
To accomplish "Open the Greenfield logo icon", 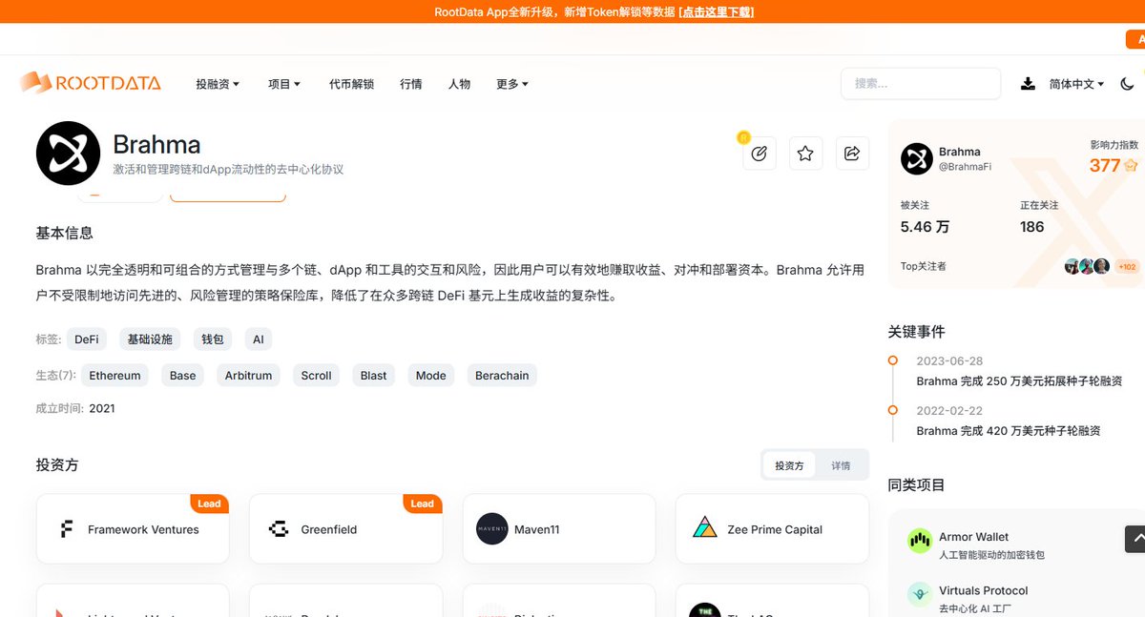I will 279,529.
